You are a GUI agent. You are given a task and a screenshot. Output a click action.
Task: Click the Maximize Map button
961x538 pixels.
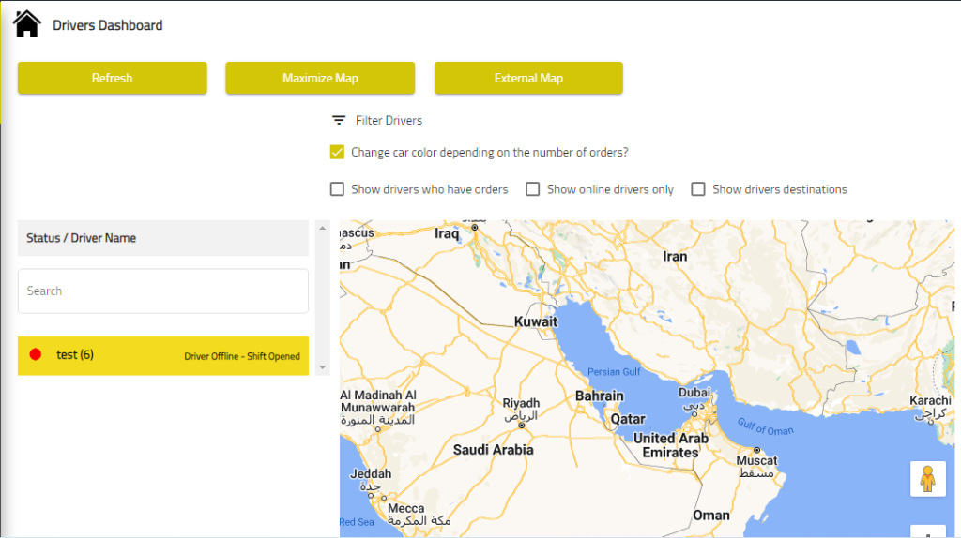click(320, 78)
